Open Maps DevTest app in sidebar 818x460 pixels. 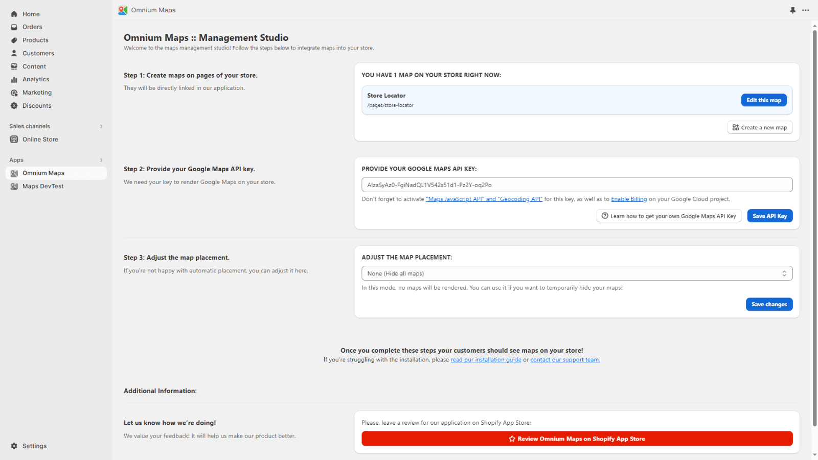[43, 187]
